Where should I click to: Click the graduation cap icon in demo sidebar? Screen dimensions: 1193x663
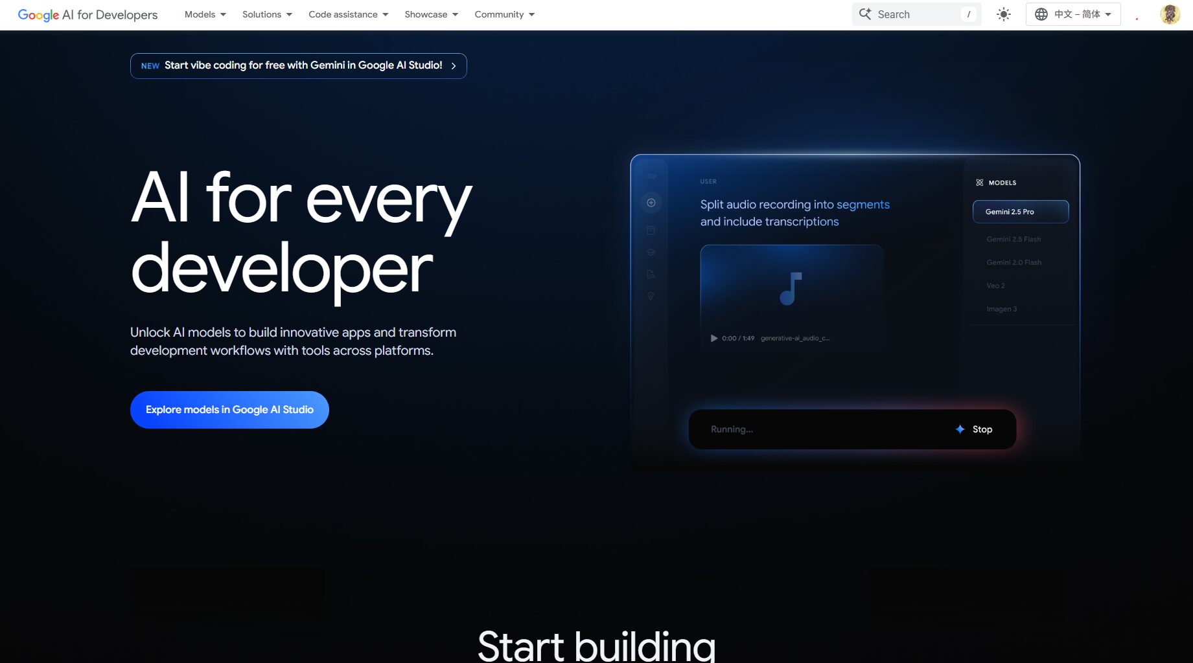click(651, 253)
